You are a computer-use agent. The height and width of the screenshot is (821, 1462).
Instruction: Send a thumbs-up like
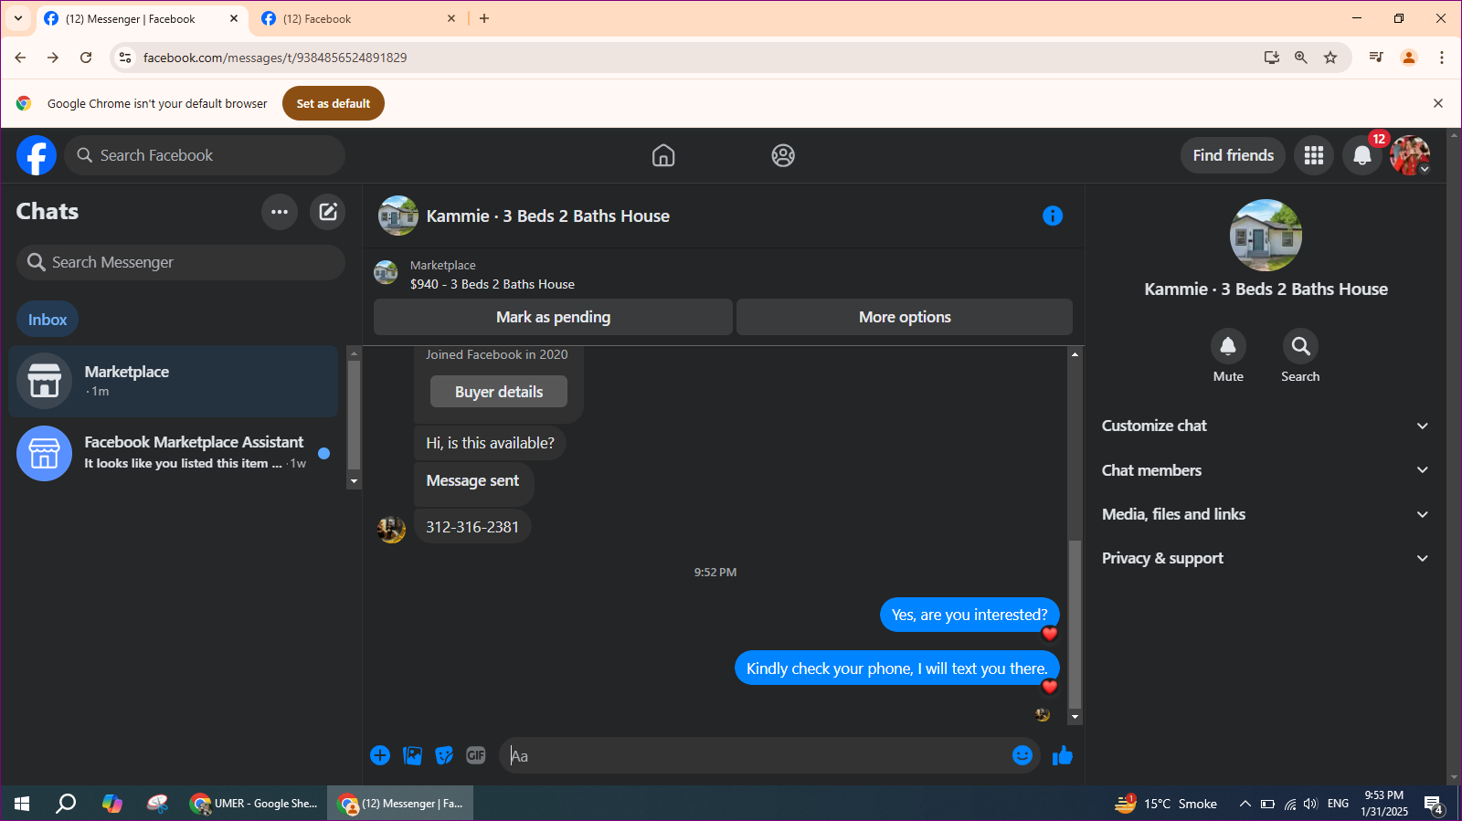coord(1062,755)
